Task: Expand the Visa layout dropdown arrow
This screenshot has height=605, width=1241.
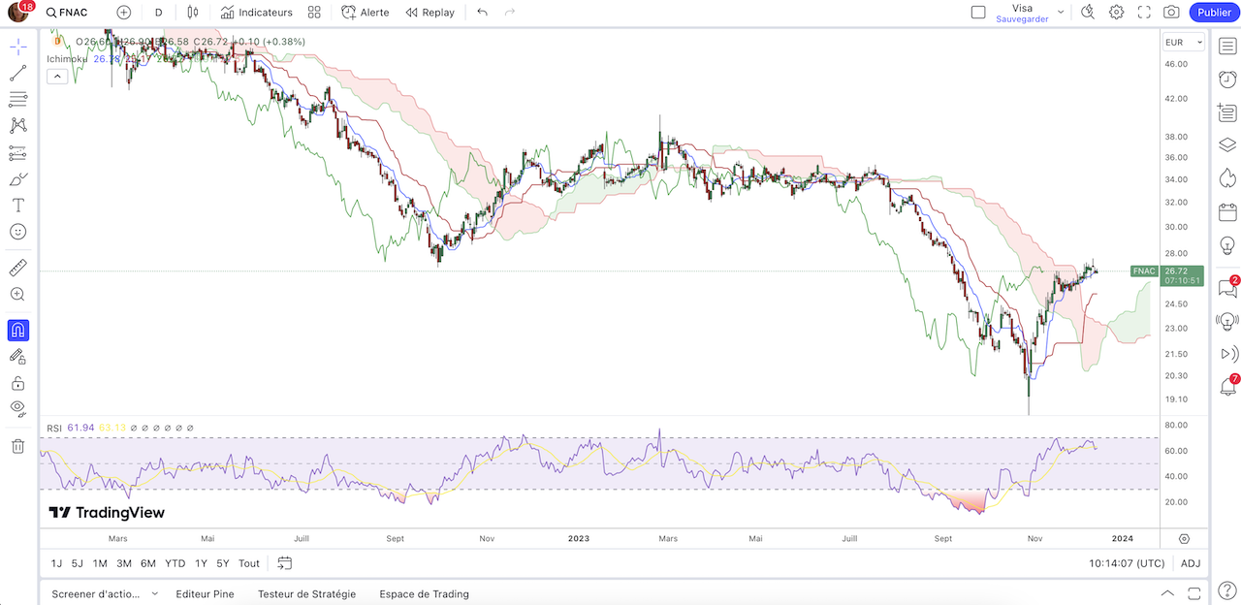Action: click(x=1061, y=13)
